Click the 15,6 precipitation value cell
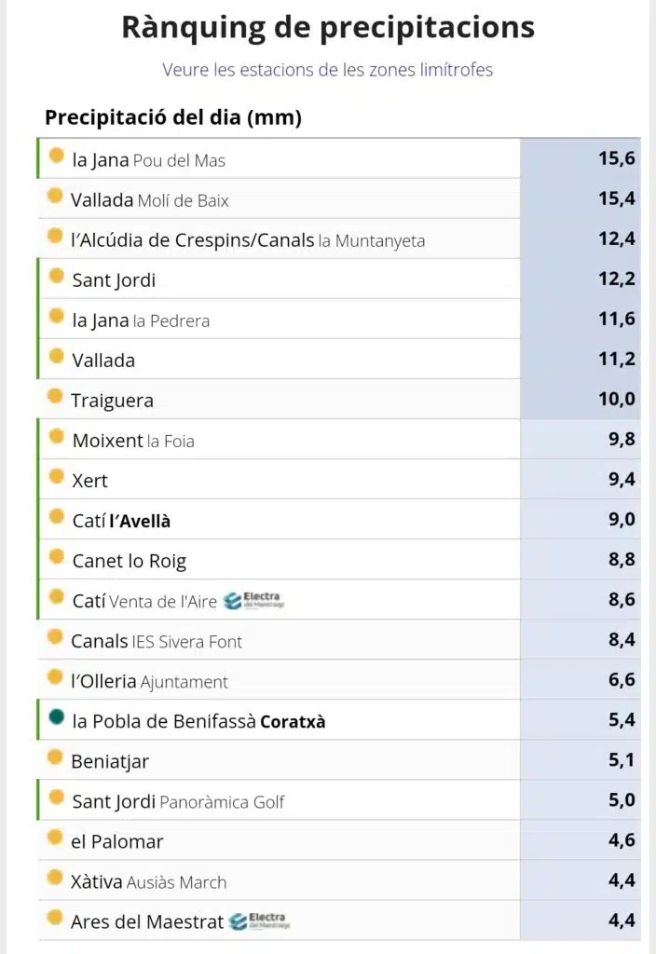Screen dimensions: 656x954 point(581,158)
